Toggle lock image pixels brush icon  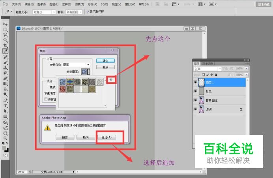208,75
